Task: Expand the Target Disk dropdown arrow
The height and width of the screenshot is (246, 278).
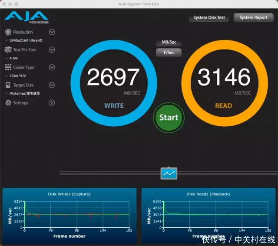Action: click(x=52, y=85)
